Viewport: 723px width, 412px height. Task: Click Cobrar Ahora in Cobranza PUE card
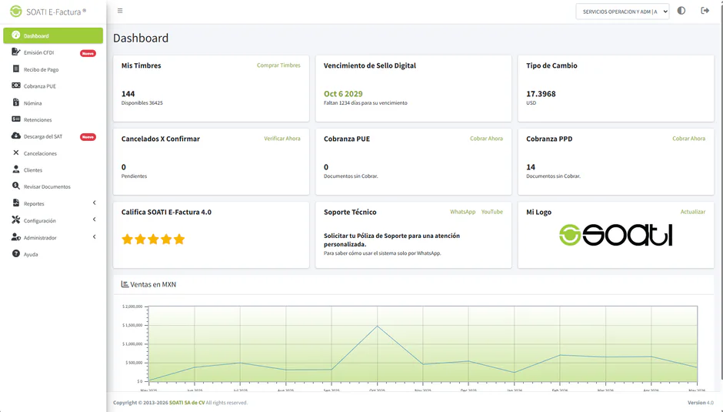[486, 138]
